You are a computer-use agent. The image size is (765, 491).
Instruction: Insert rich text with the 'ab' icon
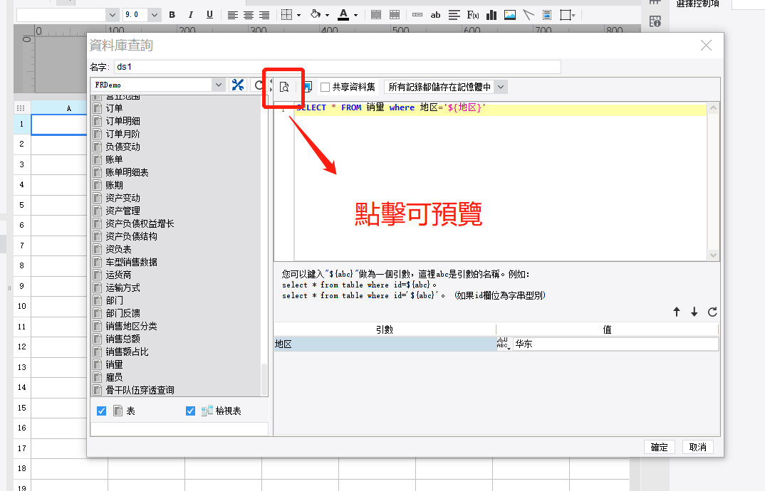coord(436,15)
